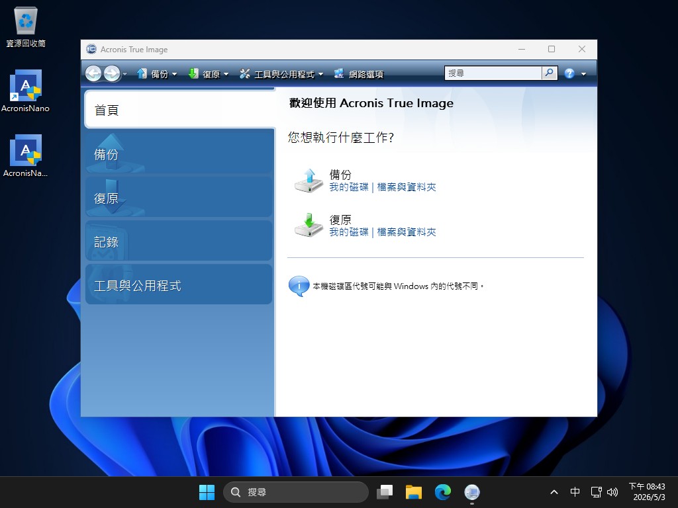The width and height of the screenshot is (678, 508).
Task: Expand the help dropdown arrow
Action: point(584,74)
